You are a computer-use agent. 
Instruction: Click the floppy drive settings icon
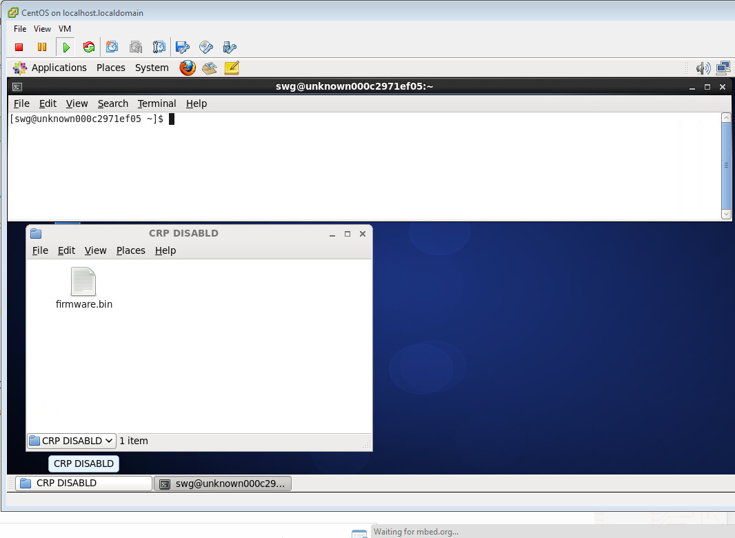pos(183,48)
